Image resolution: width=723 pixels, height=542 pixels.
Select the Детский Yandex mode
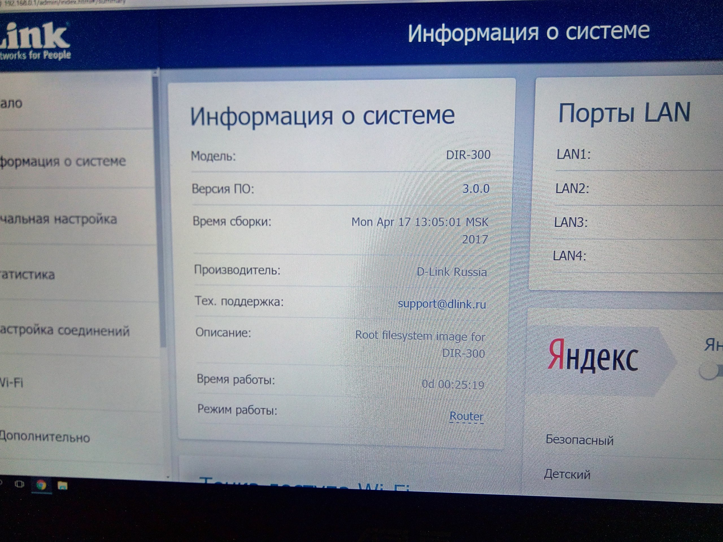[x=567, y=474]
